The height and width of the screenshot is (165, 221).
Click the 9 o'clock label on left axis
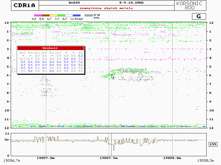(8, 101)
